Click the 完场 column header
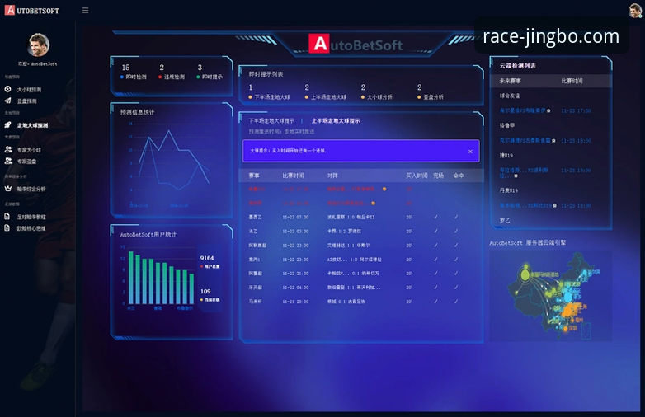The image size is (645, 417). click(x=438, y=176)
